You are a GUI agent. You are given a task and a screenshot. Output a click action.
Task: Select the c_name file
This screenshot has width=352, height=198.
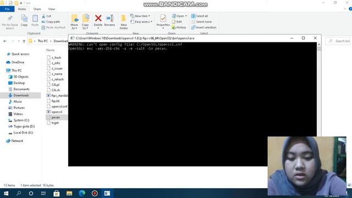pos(54,74)
